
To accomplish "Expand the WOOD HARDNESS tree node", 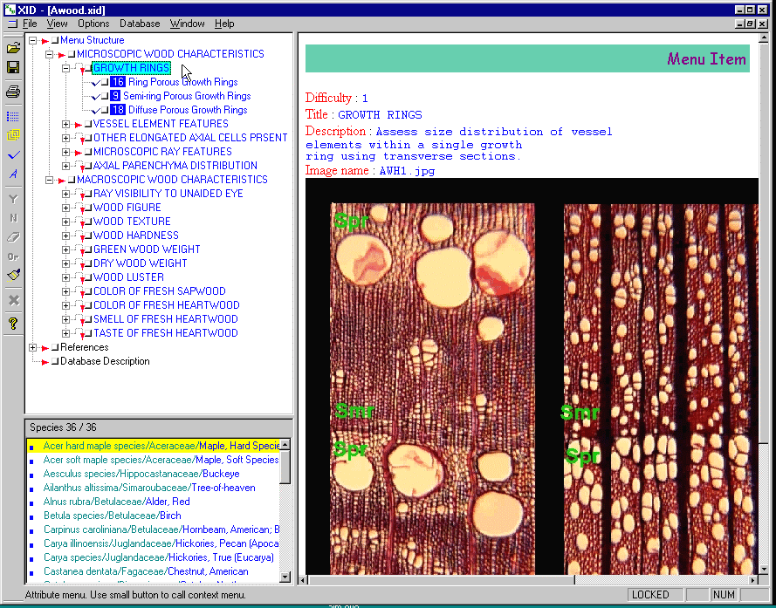I will click(66, 236).
